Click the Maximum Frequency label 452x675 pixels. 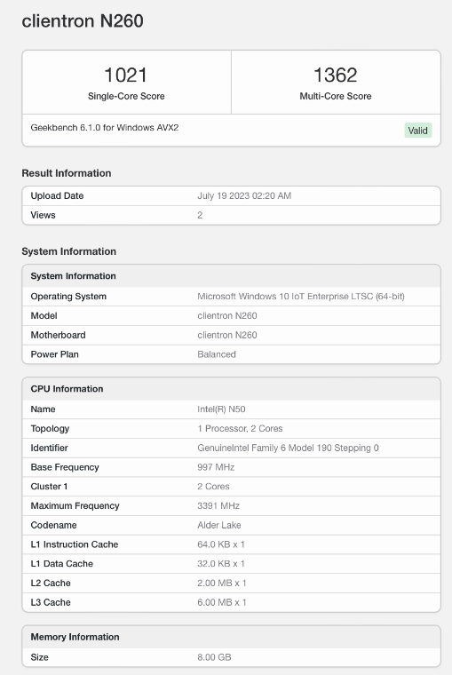[75, 506]
